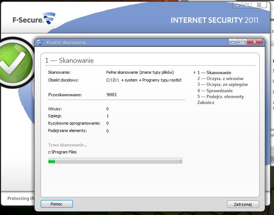Select step 5 — Podejrz. elementy
The width and height of the screenshot is (274, 215).
pos(221,97)
